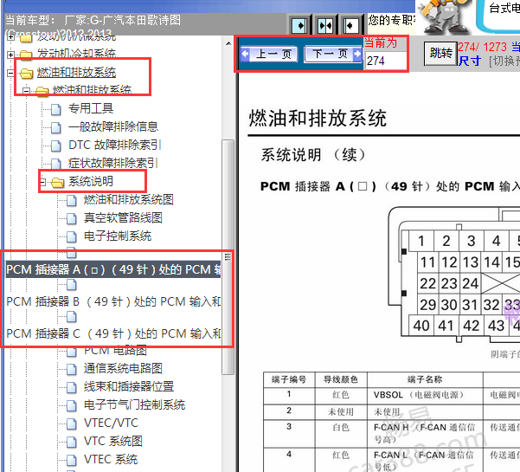The height and width of the screenshot is (472, 520).
Task: Open 通信系统电路图 page
Action: coord(123,368)
